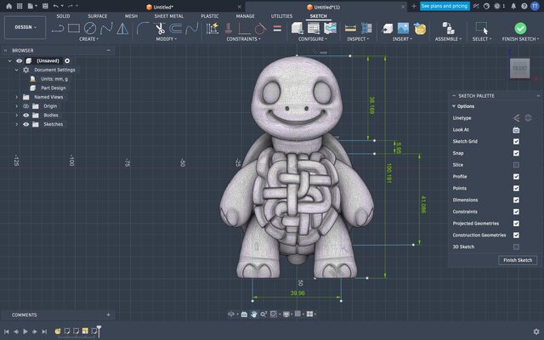Uncheck the Dimensions checkbox

click(x=516, y=201)
